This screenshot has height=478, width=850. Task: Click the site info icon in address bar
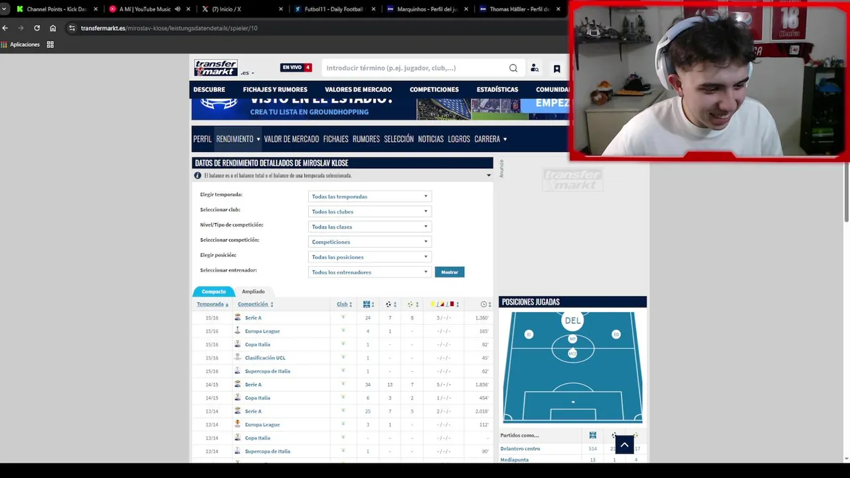click(72, 28)
